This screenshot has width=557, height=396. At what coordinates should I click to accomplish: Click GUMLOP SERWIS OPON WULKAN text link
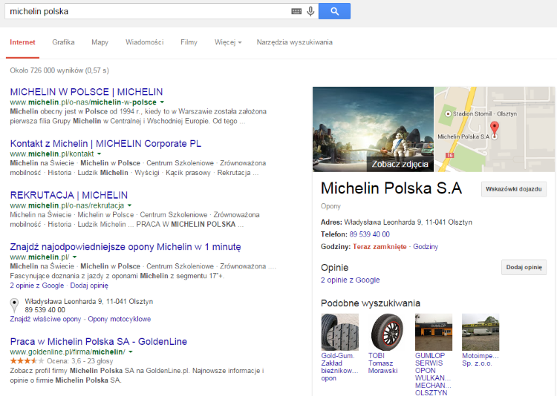click(433, 374)
